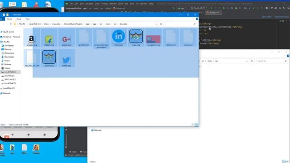Select the side_nav_bar.xml file
The height and width of the screenshot is (163, 290).
pos(32,58)
